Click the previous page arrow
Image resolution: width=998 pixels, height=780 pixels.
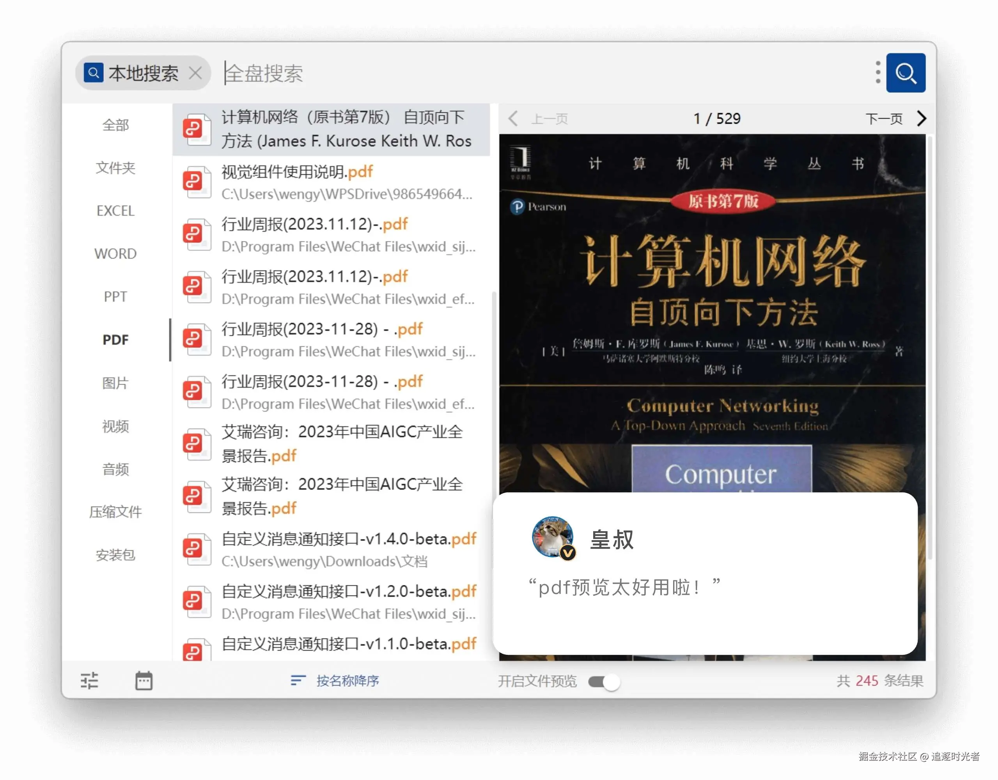[x=513, y=119]
